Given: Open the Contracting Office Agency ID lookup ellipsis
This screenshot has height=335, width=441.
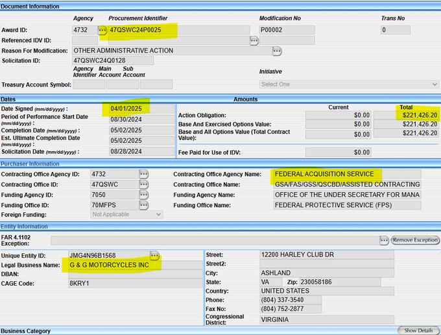Looking at the screenshot, I should (x=144, y=175).
